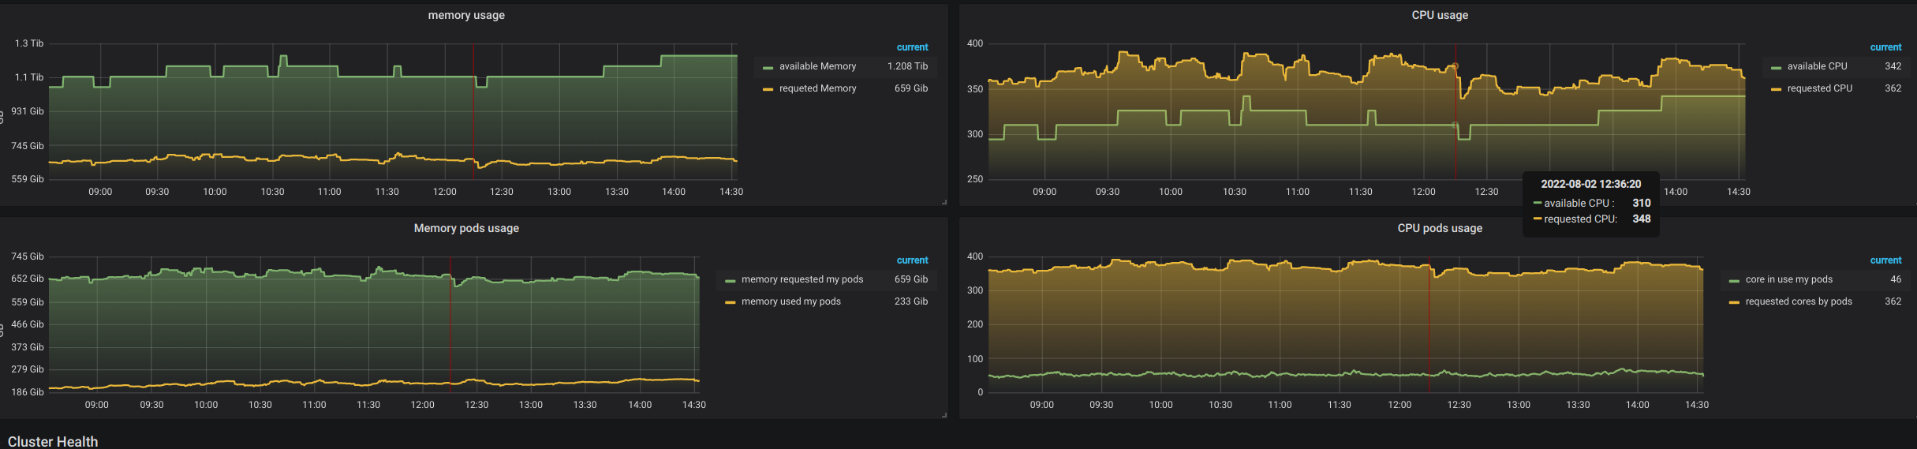
Task: Click the green core in use legend icon
Action: (x=1734, y=280)
